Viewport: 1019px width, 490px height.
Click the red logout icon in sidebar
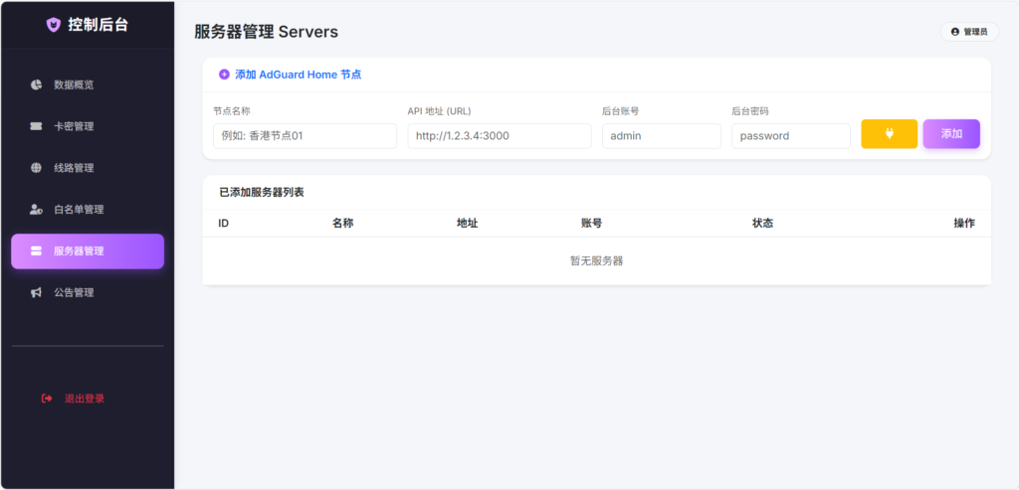click(47, 399)
